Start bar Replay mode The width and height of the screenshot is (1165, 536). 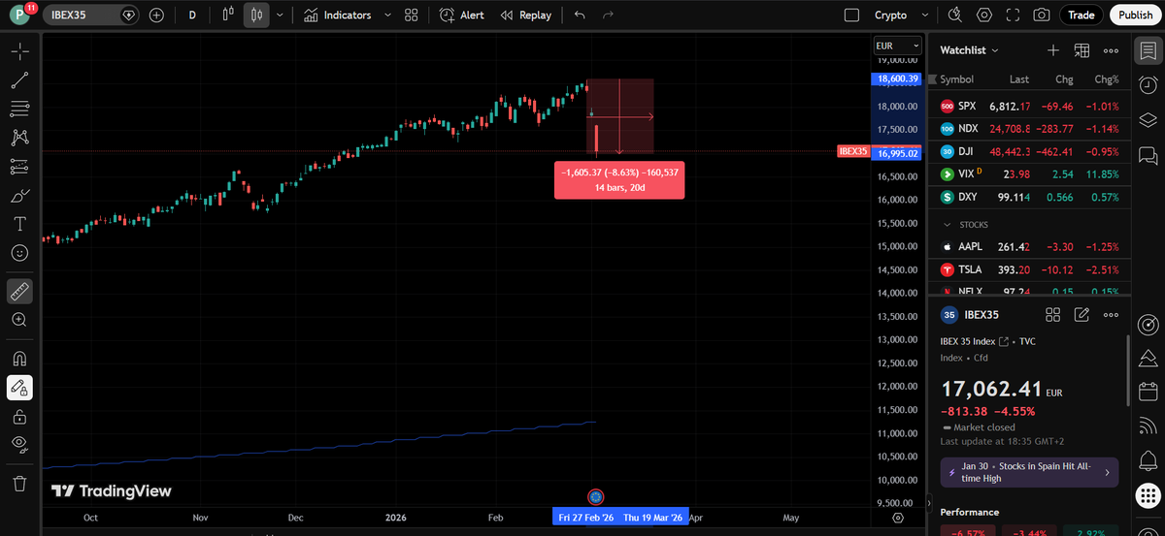pyautogui.click(x=525, y=15)
